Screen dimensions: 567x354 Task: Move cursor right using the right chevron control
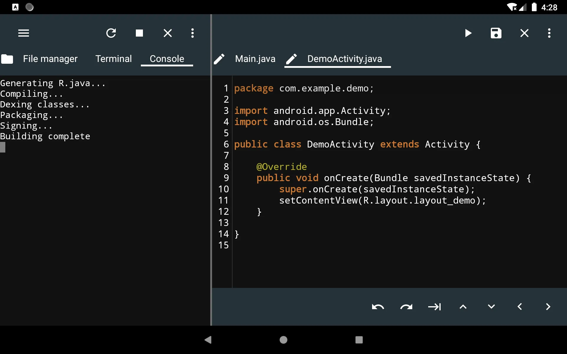[x=548, y=307]
